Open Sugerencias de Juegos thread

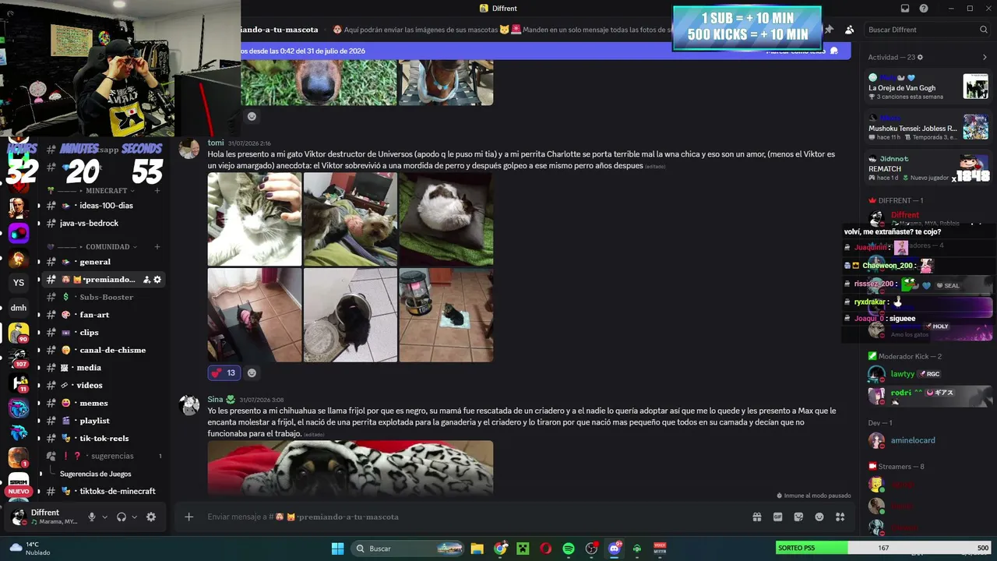point(95,474)
